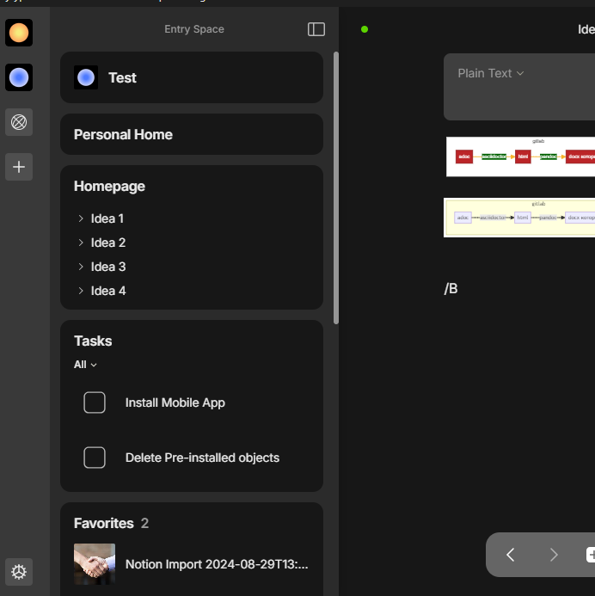Screen dimensions: 595x596
Task: Go forward with the right arrow
Action: click(x=554, y=555)
